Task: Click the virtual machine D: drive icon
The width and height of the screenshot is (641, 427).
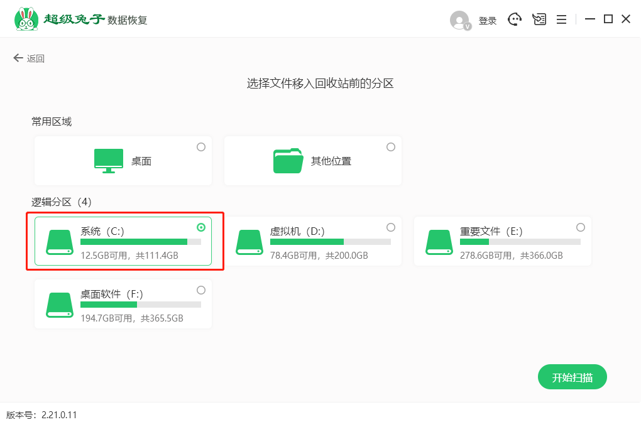Action: [x=249, y=242]
